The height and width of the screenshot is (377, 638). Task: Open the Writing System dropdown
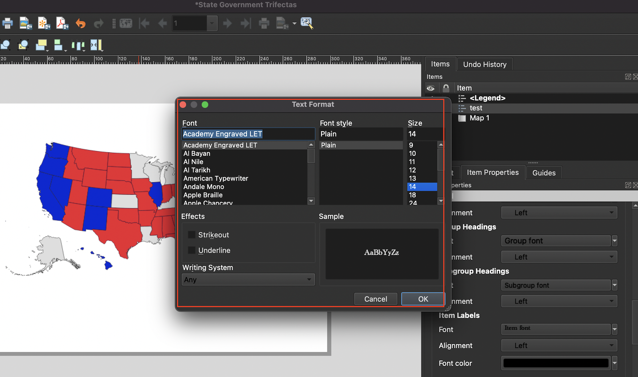click(248, 279)
